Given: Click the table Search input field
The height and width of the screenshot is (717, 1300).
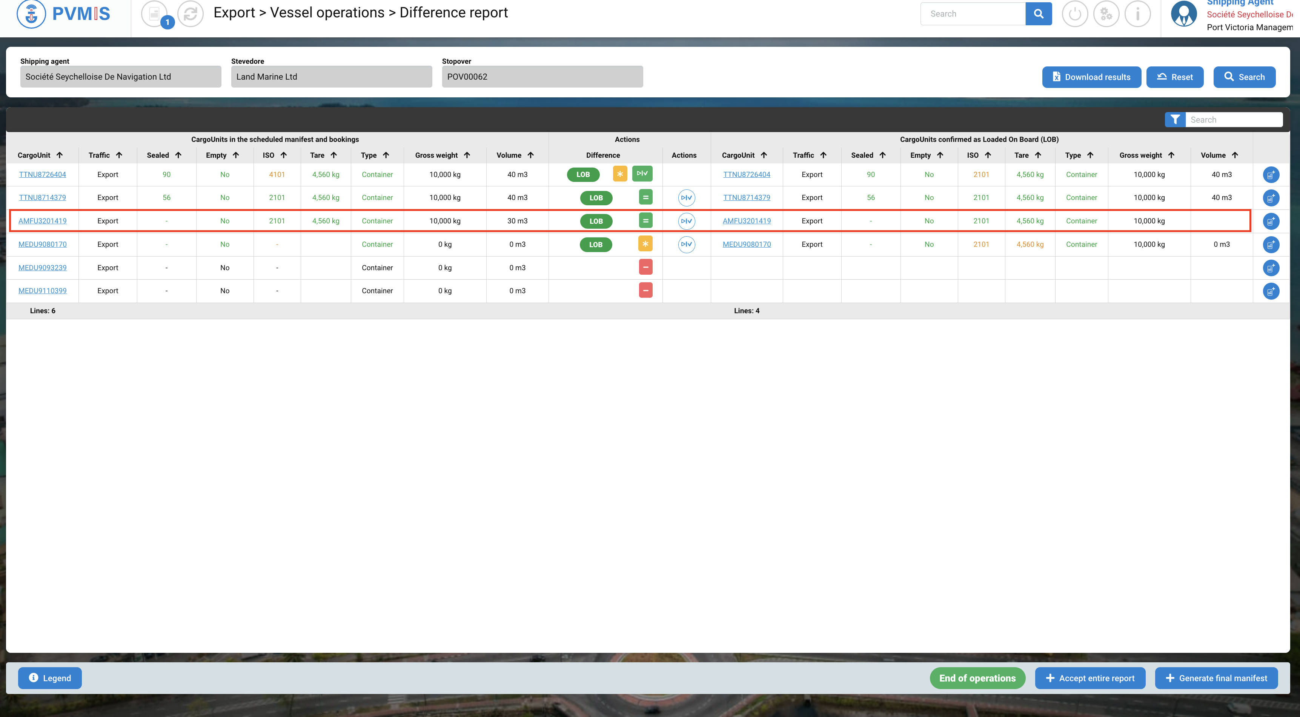Looking at the screenshot, I should [1233, 120].
